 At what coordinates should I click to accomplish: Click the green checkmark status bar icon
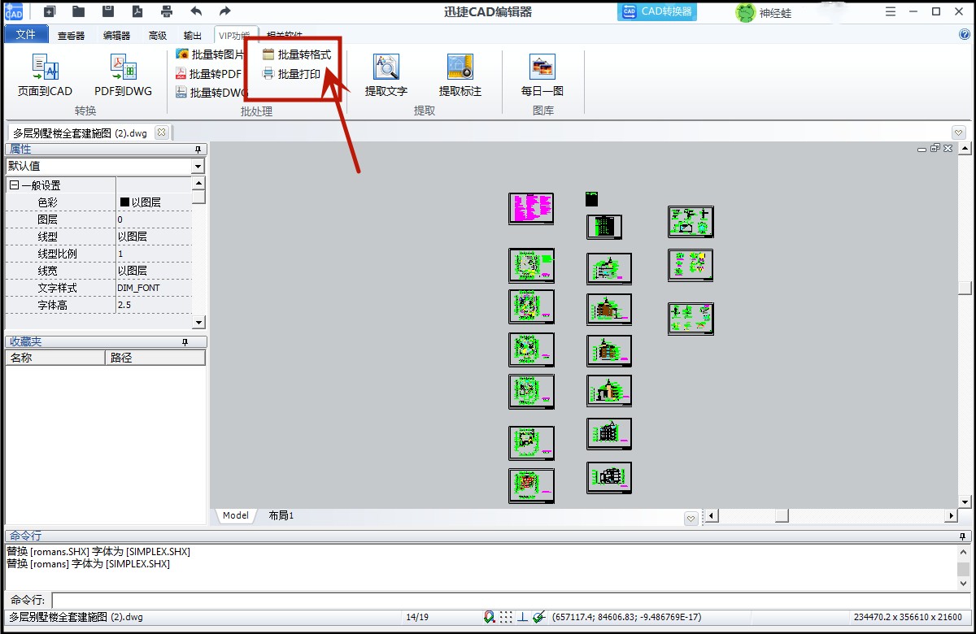pyautogui.click(x=538, y=617)
